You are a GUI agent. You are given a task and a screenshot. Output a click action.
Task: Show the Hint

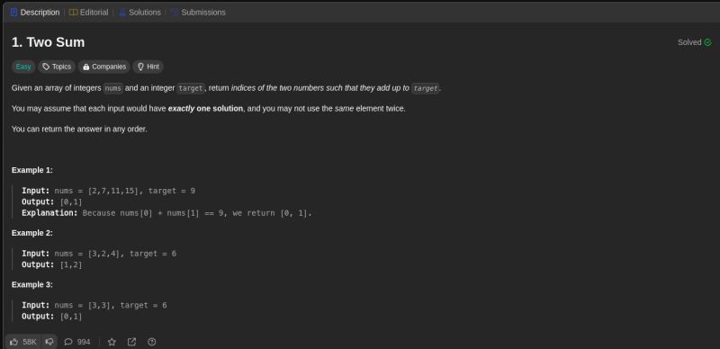pyautogui.click(x=148, y=67)
